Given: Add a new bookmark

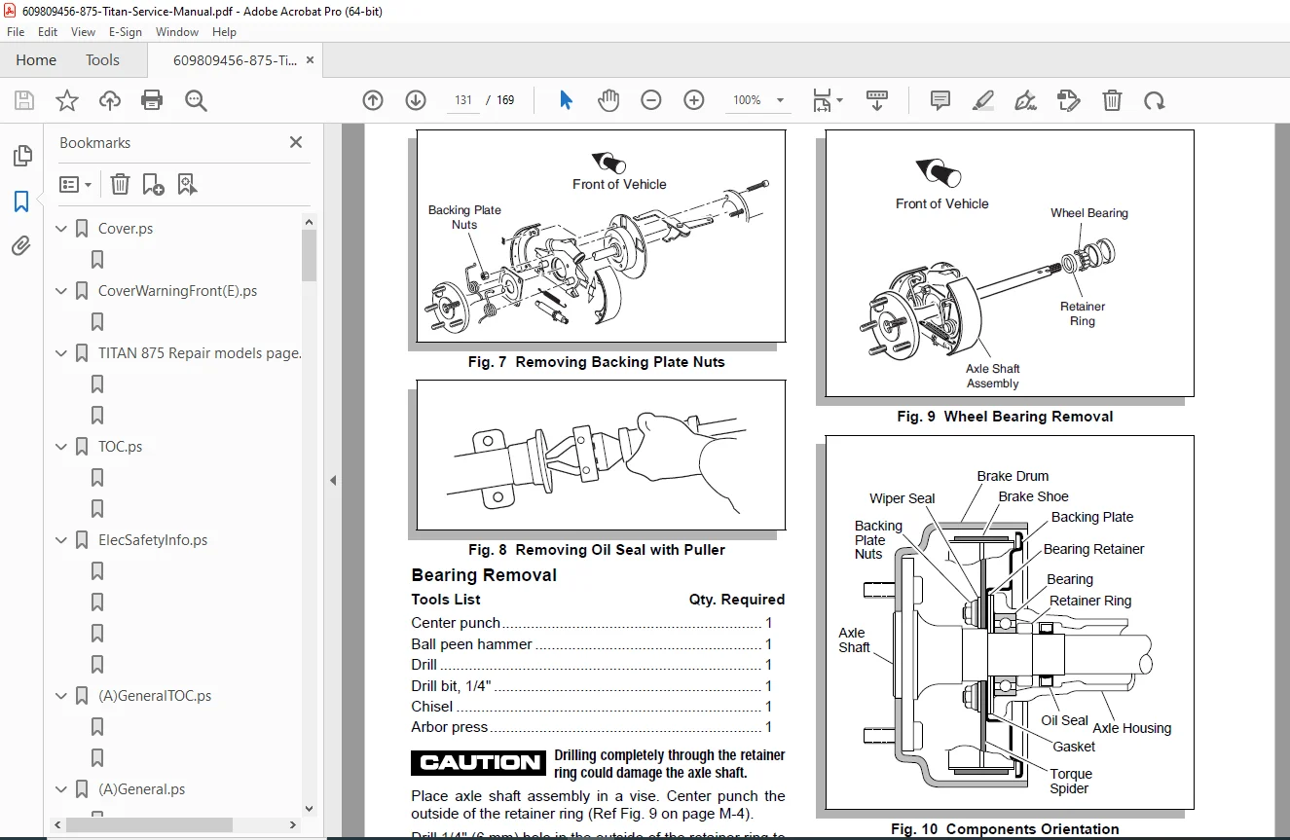Looking at the screenshot, I should pos(153,184).
